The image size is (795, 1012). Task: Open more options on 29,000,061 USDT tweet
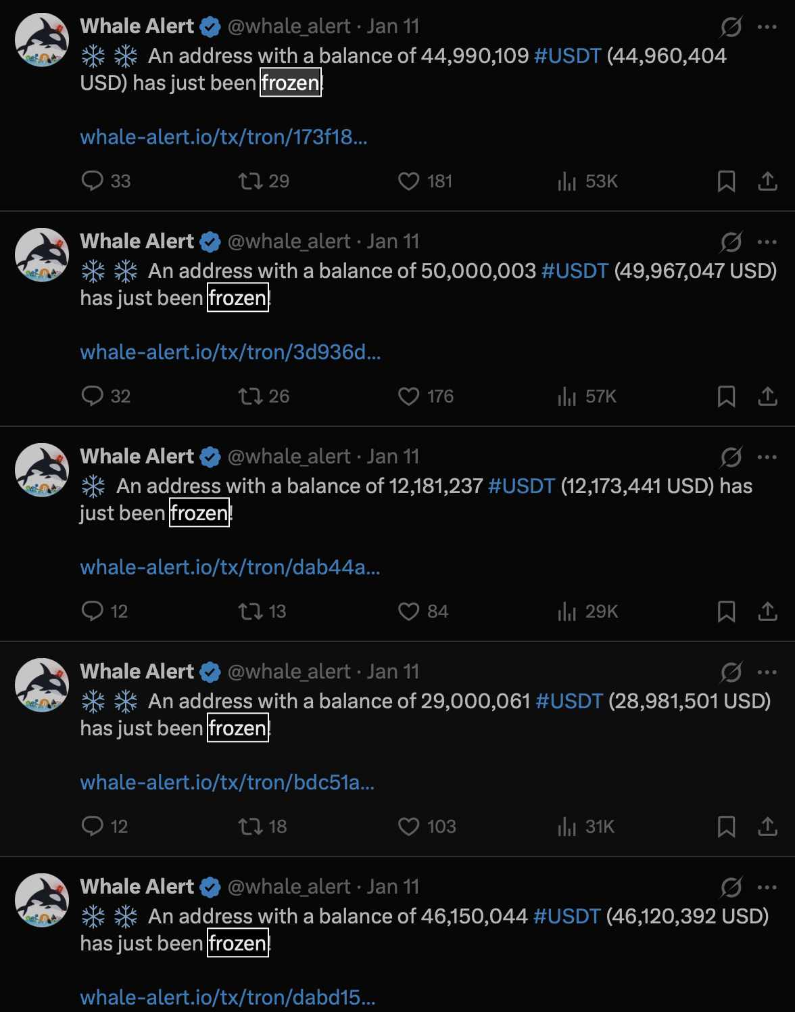tap(767, 672)
